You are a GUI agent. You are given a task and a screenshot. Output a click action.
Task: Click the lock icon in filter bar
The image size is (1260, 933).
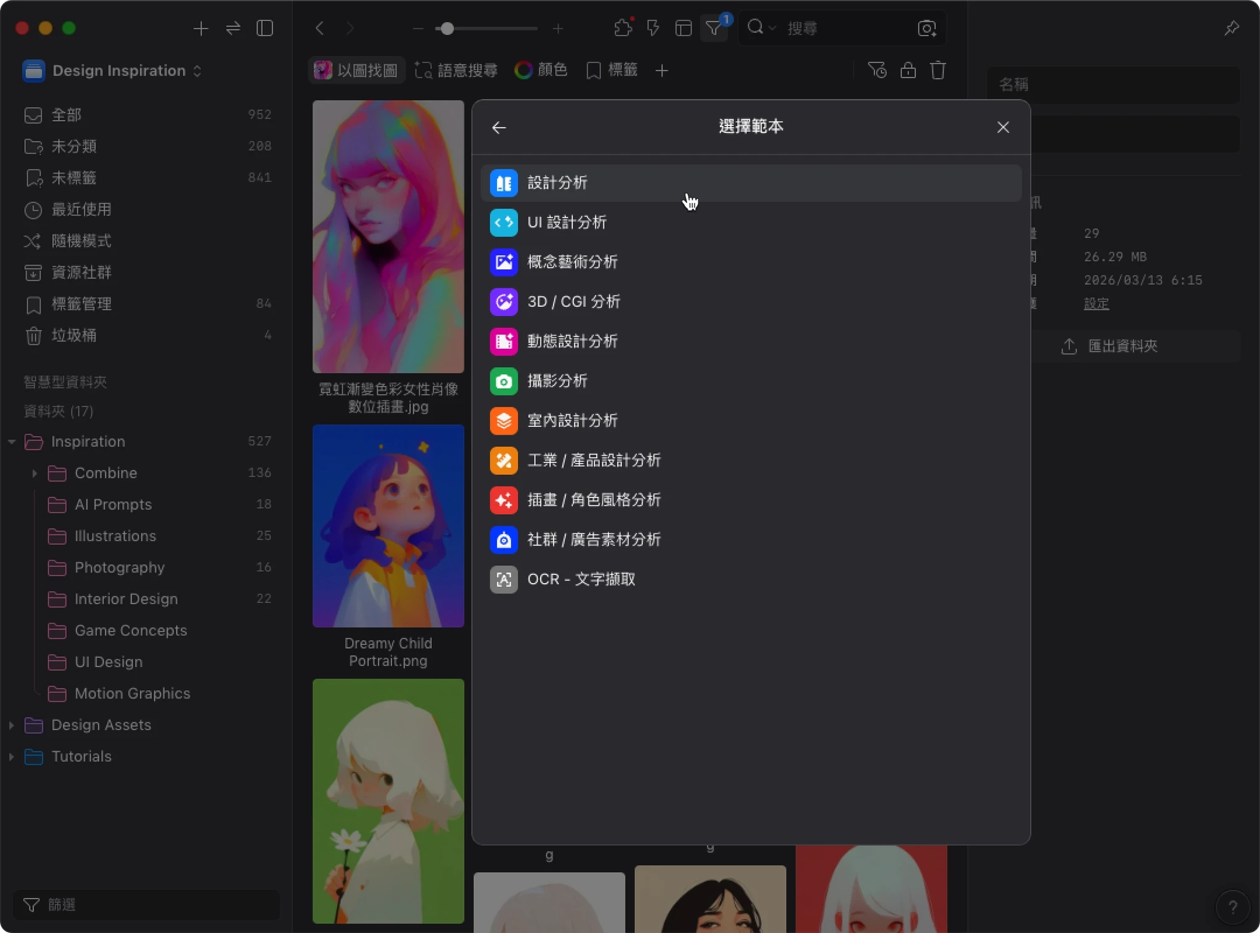point(907,71)
